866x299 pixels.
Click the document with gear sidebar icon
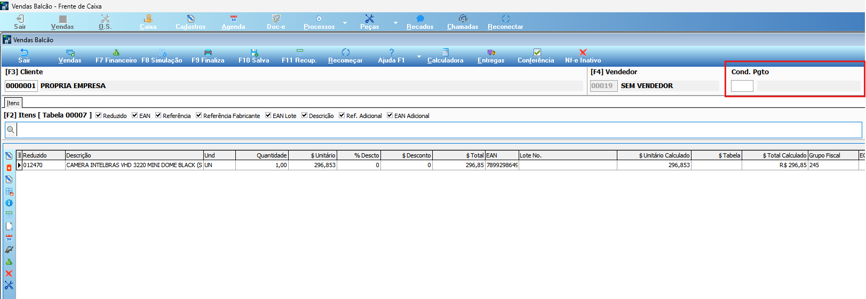9,226
